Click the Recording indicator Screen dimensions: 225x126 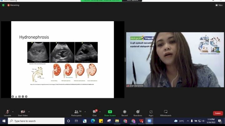tap(13, 5)
